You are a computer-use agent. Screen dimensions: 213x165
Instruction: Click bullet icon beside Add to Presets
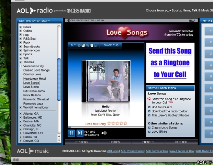point(149,107)
